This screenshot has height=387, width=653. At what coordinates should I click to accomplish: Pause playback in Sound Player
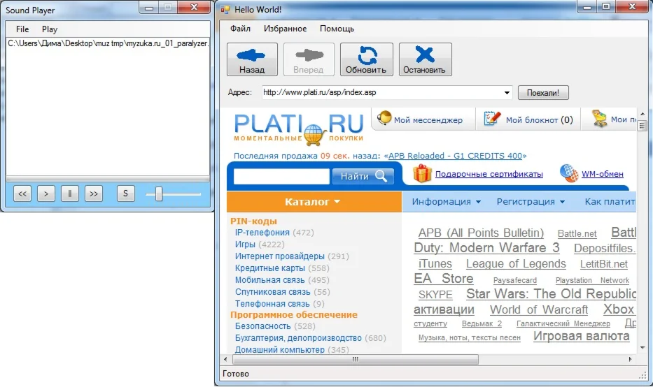pos(69,193)
